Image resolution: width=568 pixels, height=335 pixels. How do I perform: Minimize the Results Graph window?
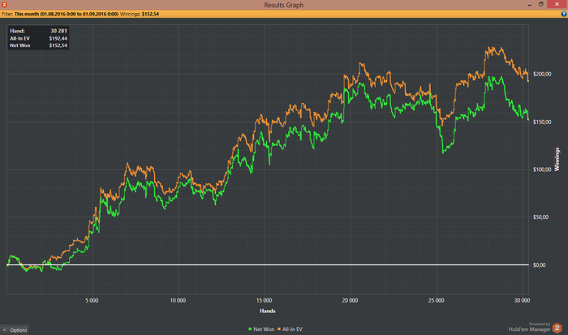[530, 5]
